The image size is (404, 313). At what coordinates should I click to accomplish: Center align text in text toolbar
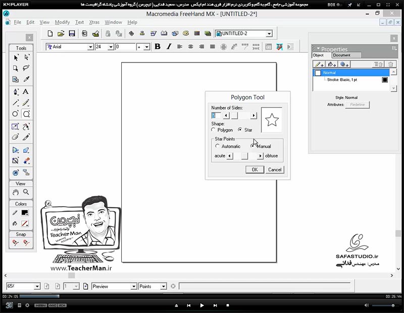191,46
